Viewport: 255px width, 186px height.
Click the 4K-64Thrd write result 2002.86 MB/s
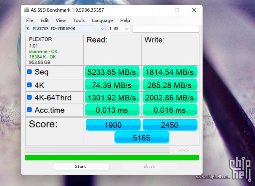170,98
